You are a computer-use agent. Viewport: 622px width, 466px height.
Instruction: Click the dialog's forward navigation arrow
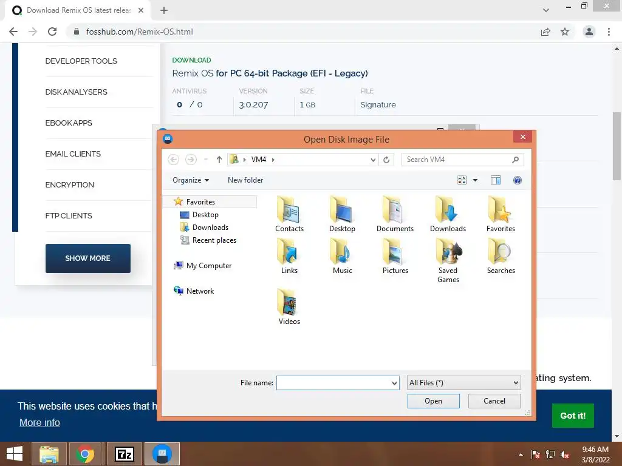191,160
